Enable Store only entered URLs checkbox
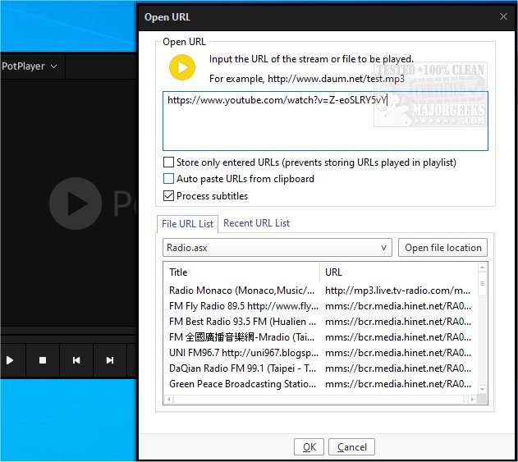The width and height of the screenshot is (518, 462). (x=169, y=162)
